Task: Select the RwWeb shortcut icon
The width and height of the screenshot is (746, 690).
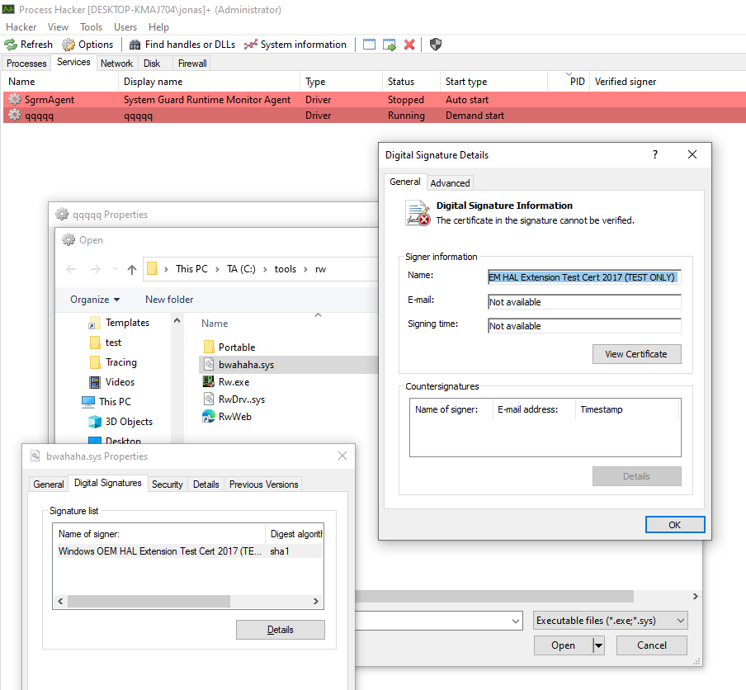Action: (x=209, y=416)
